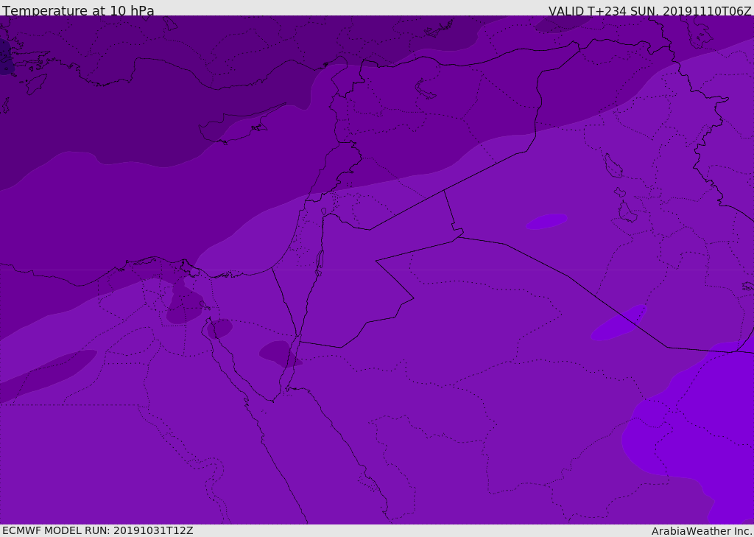Click the 'Temperature at 10 hPa' title
754x537 pixels.
click(78, 10)
